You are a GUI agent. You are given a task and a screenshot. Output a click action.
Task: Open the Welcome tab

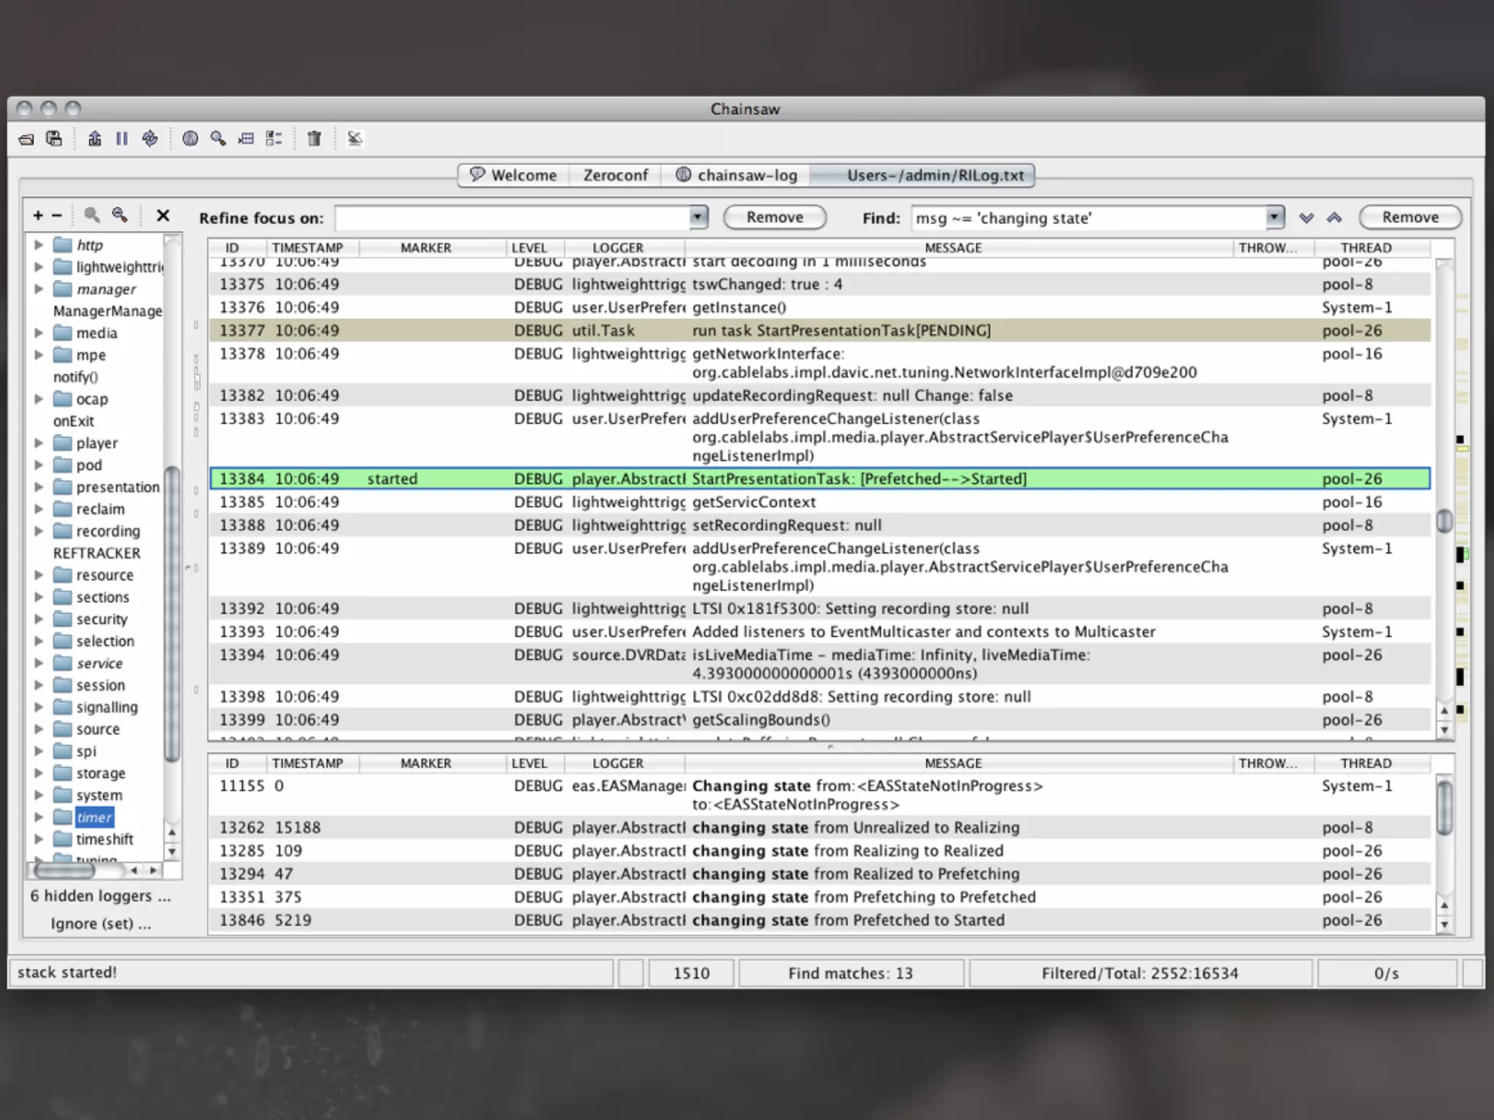coord(513,176)
